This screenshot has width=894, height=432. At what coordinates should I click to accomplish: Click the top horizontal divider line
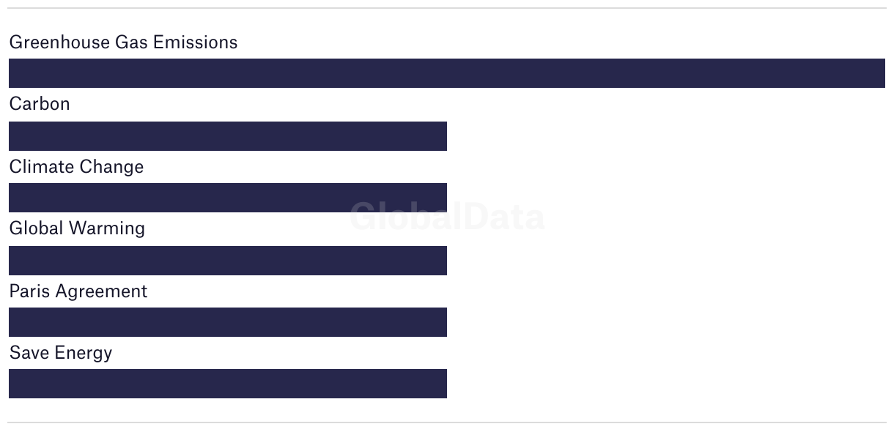point(447,8)
